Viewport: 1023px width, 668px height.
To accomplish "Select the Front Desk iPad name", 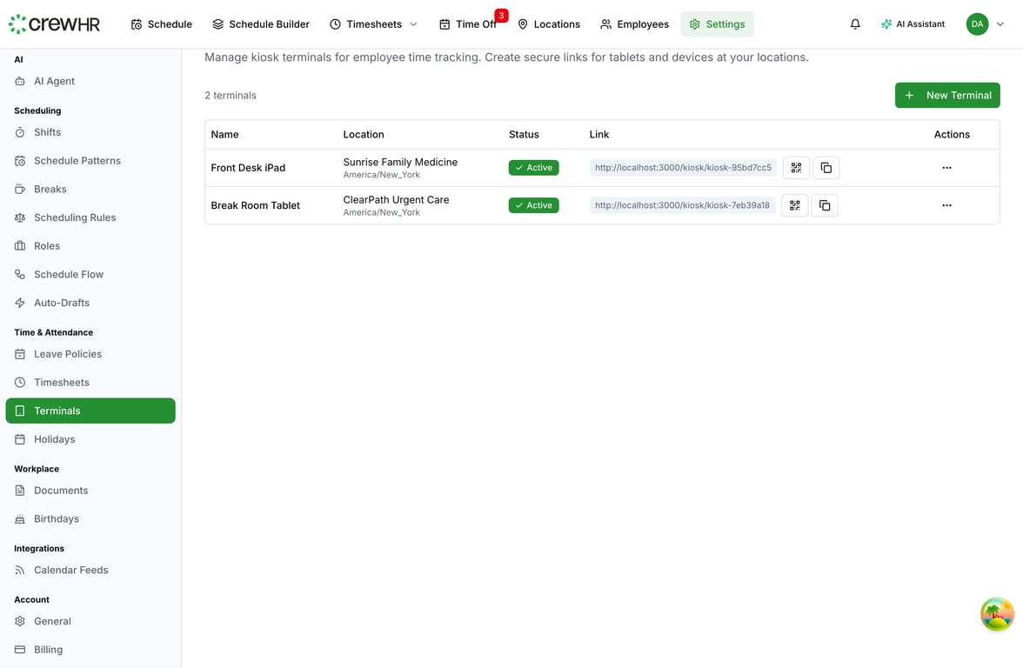I will [248, 168].
